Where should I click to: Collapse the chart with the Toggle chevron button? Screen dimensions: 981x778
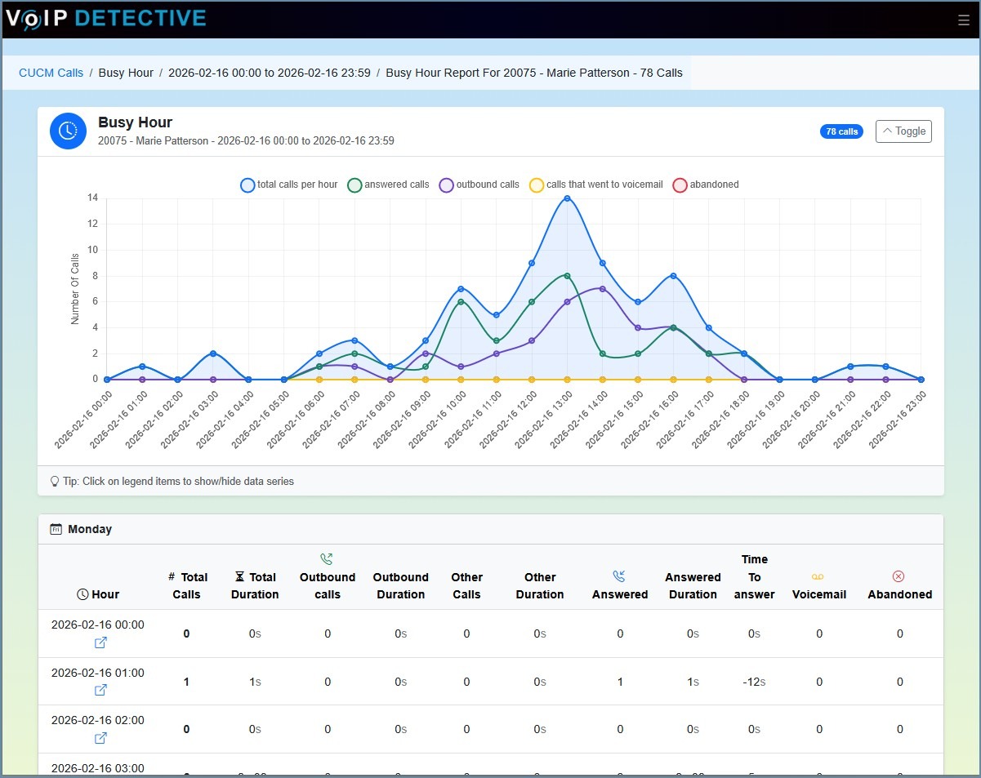coord(903,131)
